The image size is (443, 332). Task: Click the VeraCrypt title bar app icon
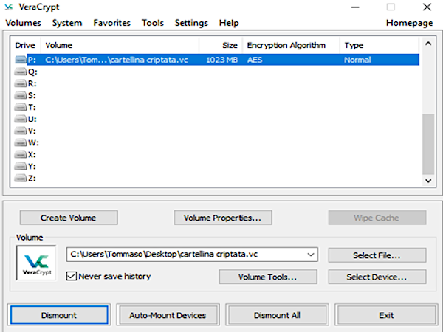point(10,7)
